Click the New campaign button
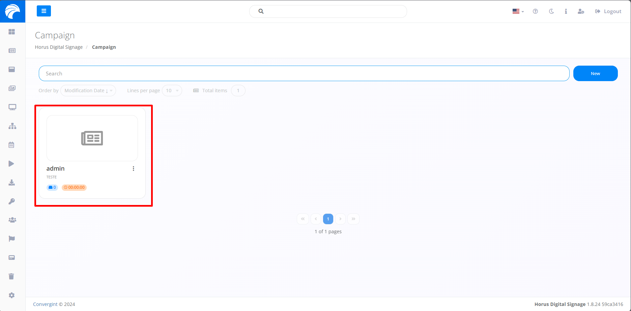Screen dimensions: 631x311 [595, 73]
